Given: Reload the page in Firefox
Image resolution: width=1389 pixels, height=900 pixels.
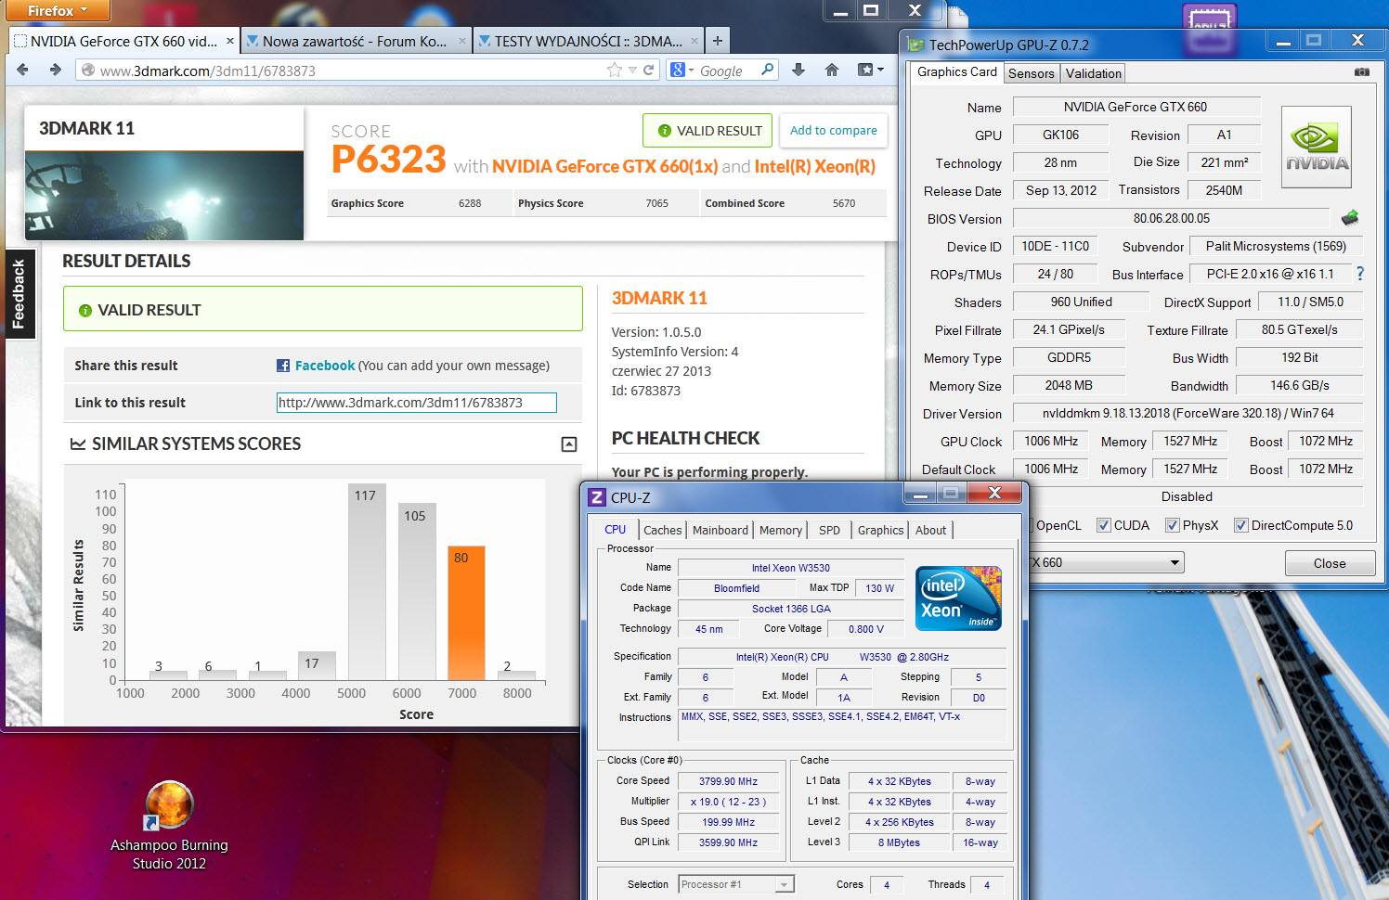Looking at the screenshot, I should [x=649, y=70].
